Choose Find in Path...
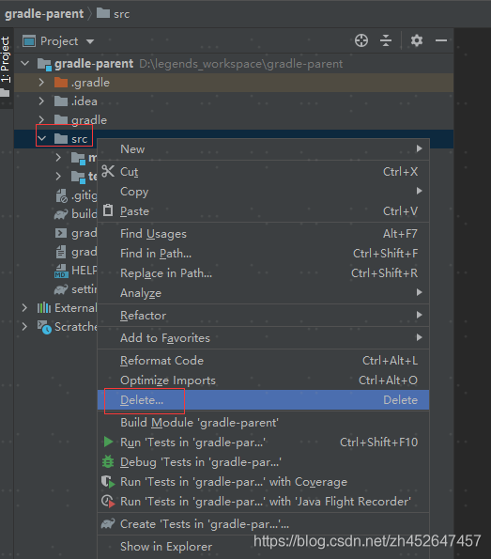The width and height of the screenshot is (491, 559). (x=263, y=254)
